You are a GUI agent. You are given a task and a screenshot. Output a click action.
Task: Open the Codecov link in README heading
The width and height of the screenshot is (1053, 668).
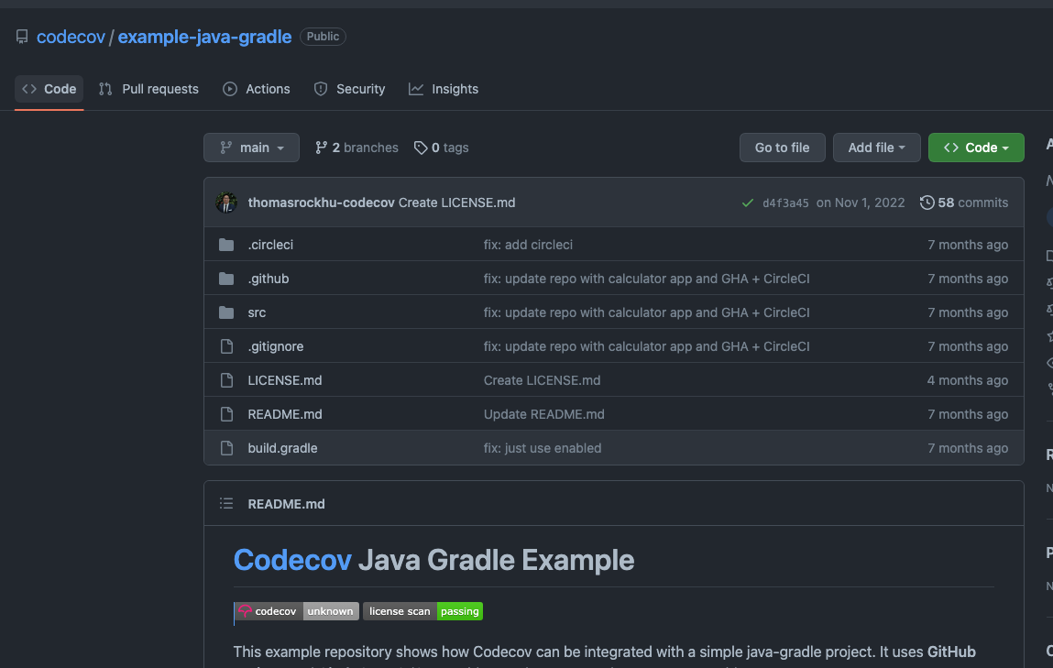point(292,560)
